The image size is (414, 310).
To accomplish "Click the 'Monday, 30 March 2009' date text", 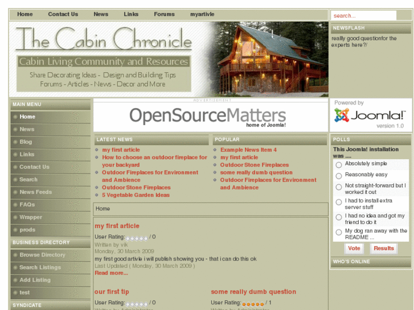I will click(124, 251).
